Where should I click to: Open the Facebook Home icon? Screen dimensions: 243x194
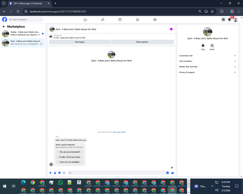[85, 19]
